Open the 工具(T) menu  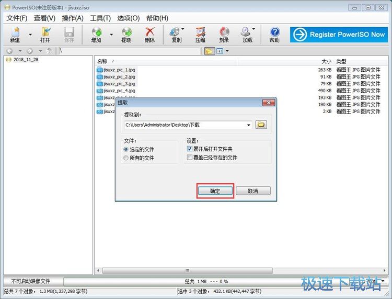(x=100, y=18)
